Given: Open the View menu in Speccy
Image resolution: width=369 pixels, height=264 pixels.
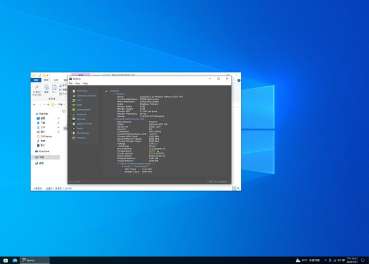Looking at the screenshot, I should (78, 83).
